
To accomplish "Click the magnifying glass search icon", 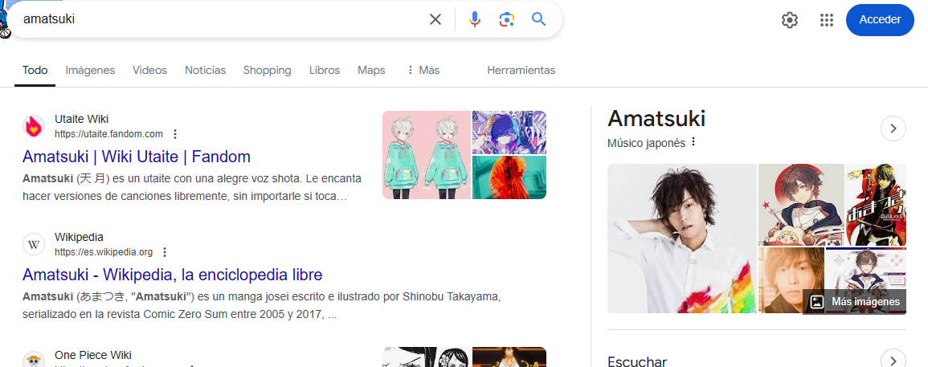I will [538, 19].
